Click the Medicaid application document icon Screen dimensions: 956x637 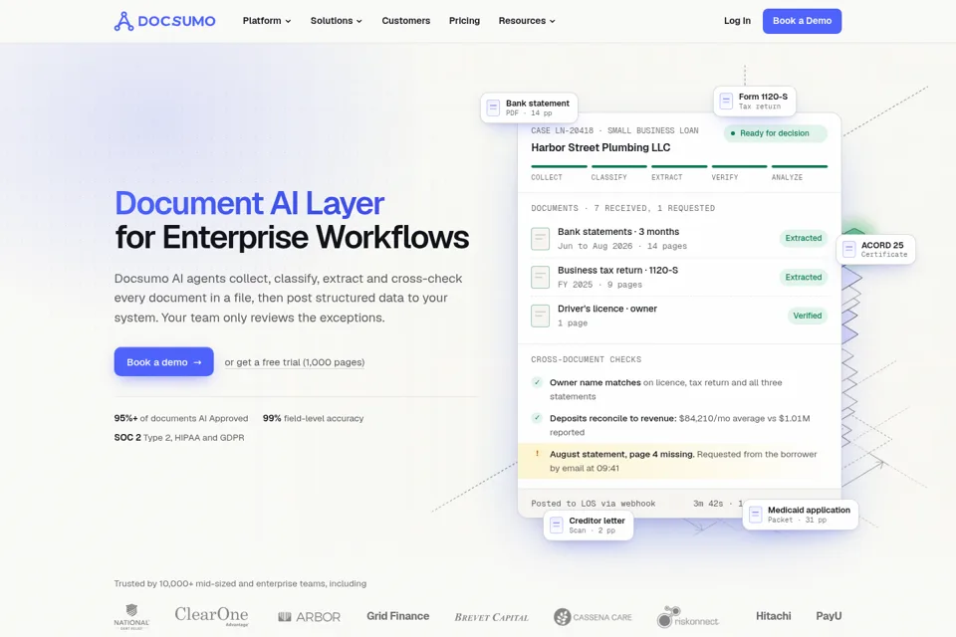pyautogui.click(x=756, y=515)
